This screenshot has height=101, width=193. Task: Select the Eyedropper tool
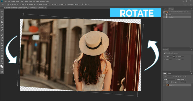click(2, 25)
